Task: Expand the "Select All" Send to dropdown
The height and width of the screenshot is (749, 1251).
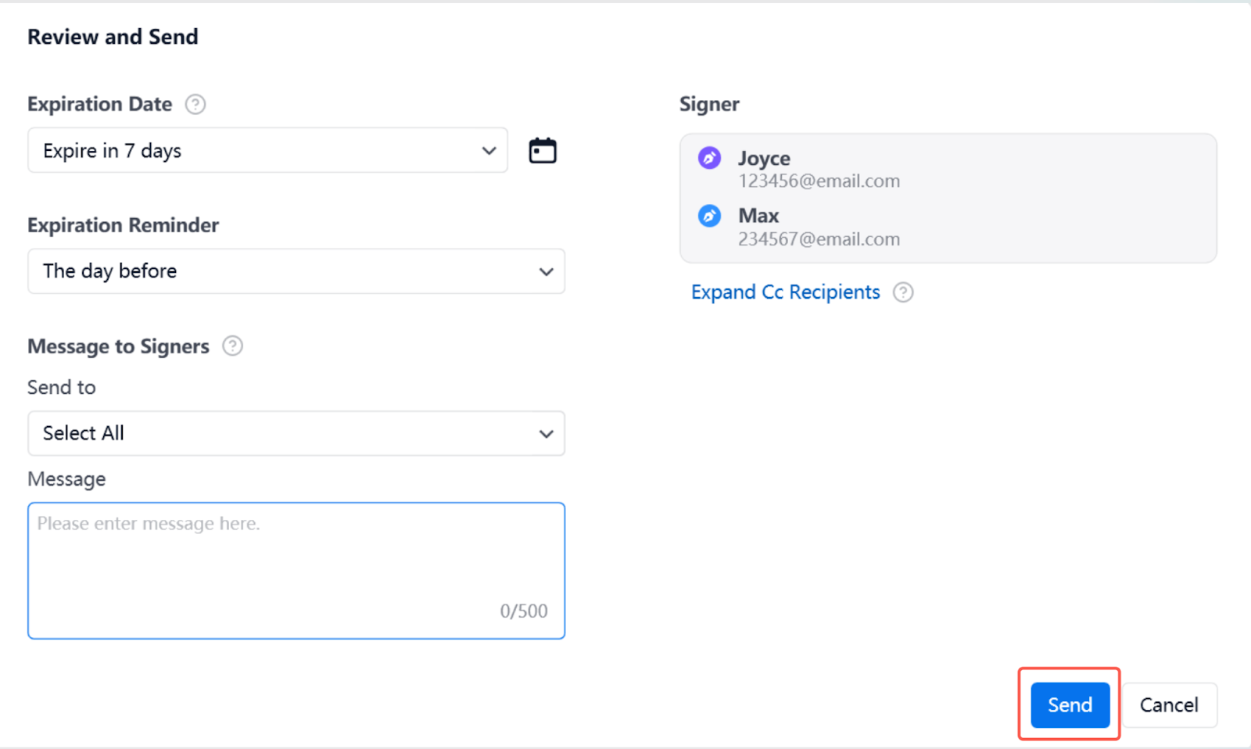Action: (296, 433)
